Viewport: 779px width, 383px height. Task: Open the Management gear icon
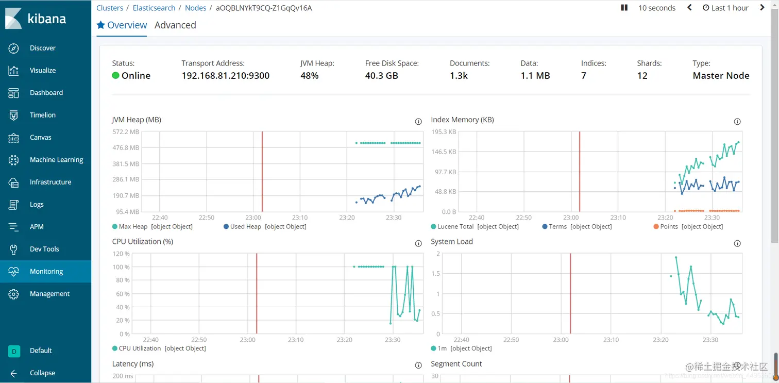14,294
